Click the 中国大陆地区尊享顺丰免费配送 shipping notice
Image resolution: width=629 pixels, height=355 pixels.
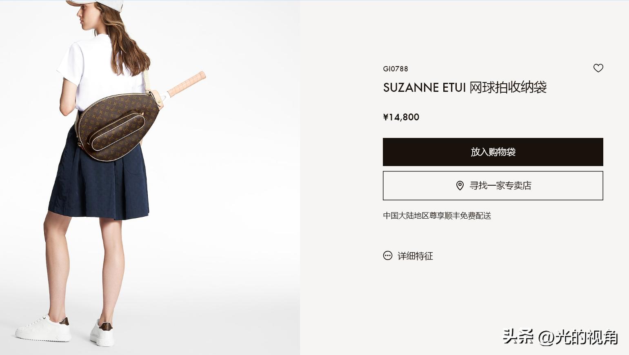(x=437, y=215)
